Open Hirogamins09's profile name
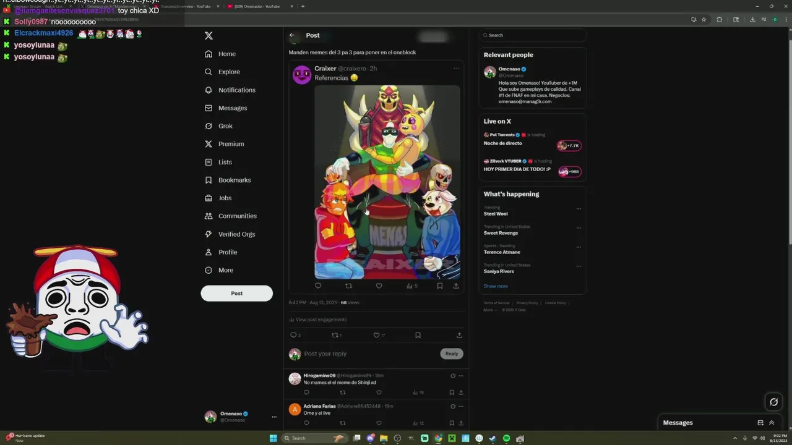 tap(319, 376)
